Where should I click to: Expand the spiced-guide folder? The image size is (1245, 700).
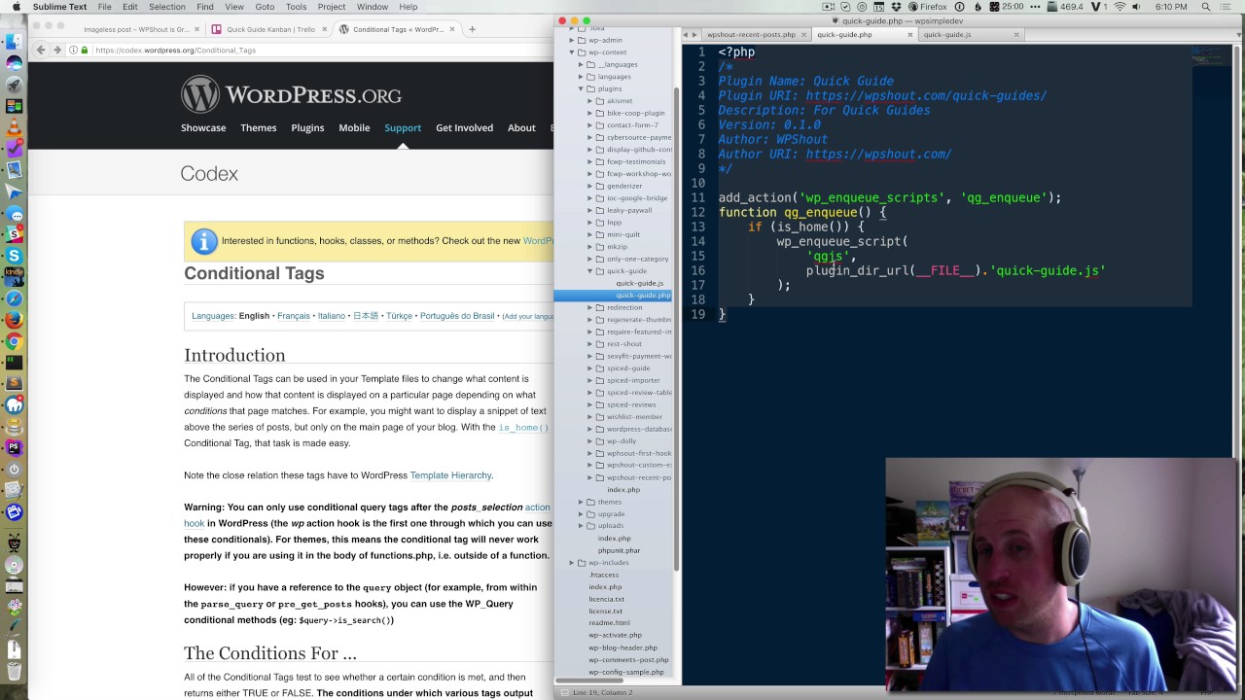tap(589, 368)
